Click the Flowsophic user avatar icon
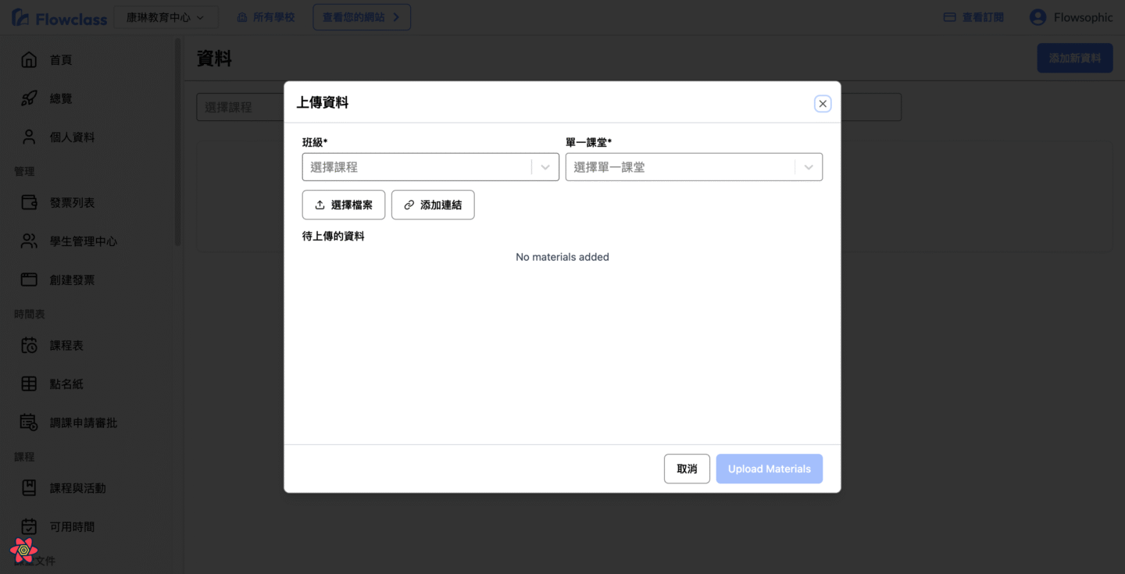The image size is (1125, 574). [1037, 17]
